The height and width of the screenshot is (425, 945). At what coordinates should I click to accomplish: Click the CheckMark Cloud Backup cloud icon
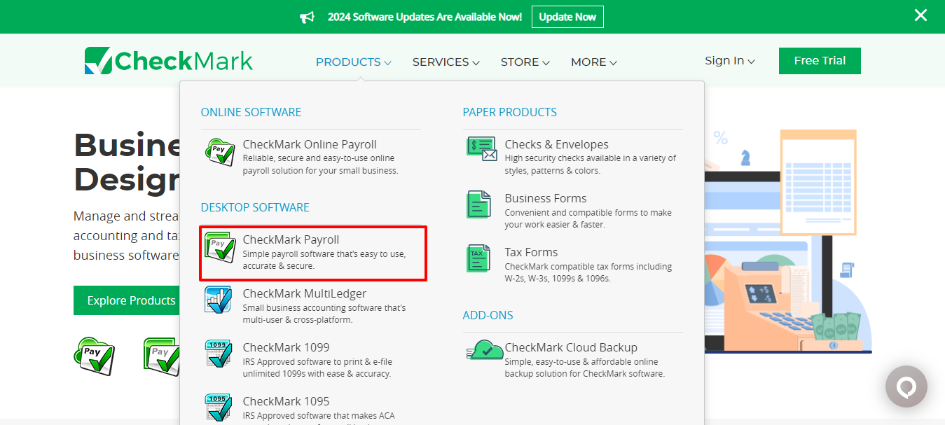(x=485, y=350)
